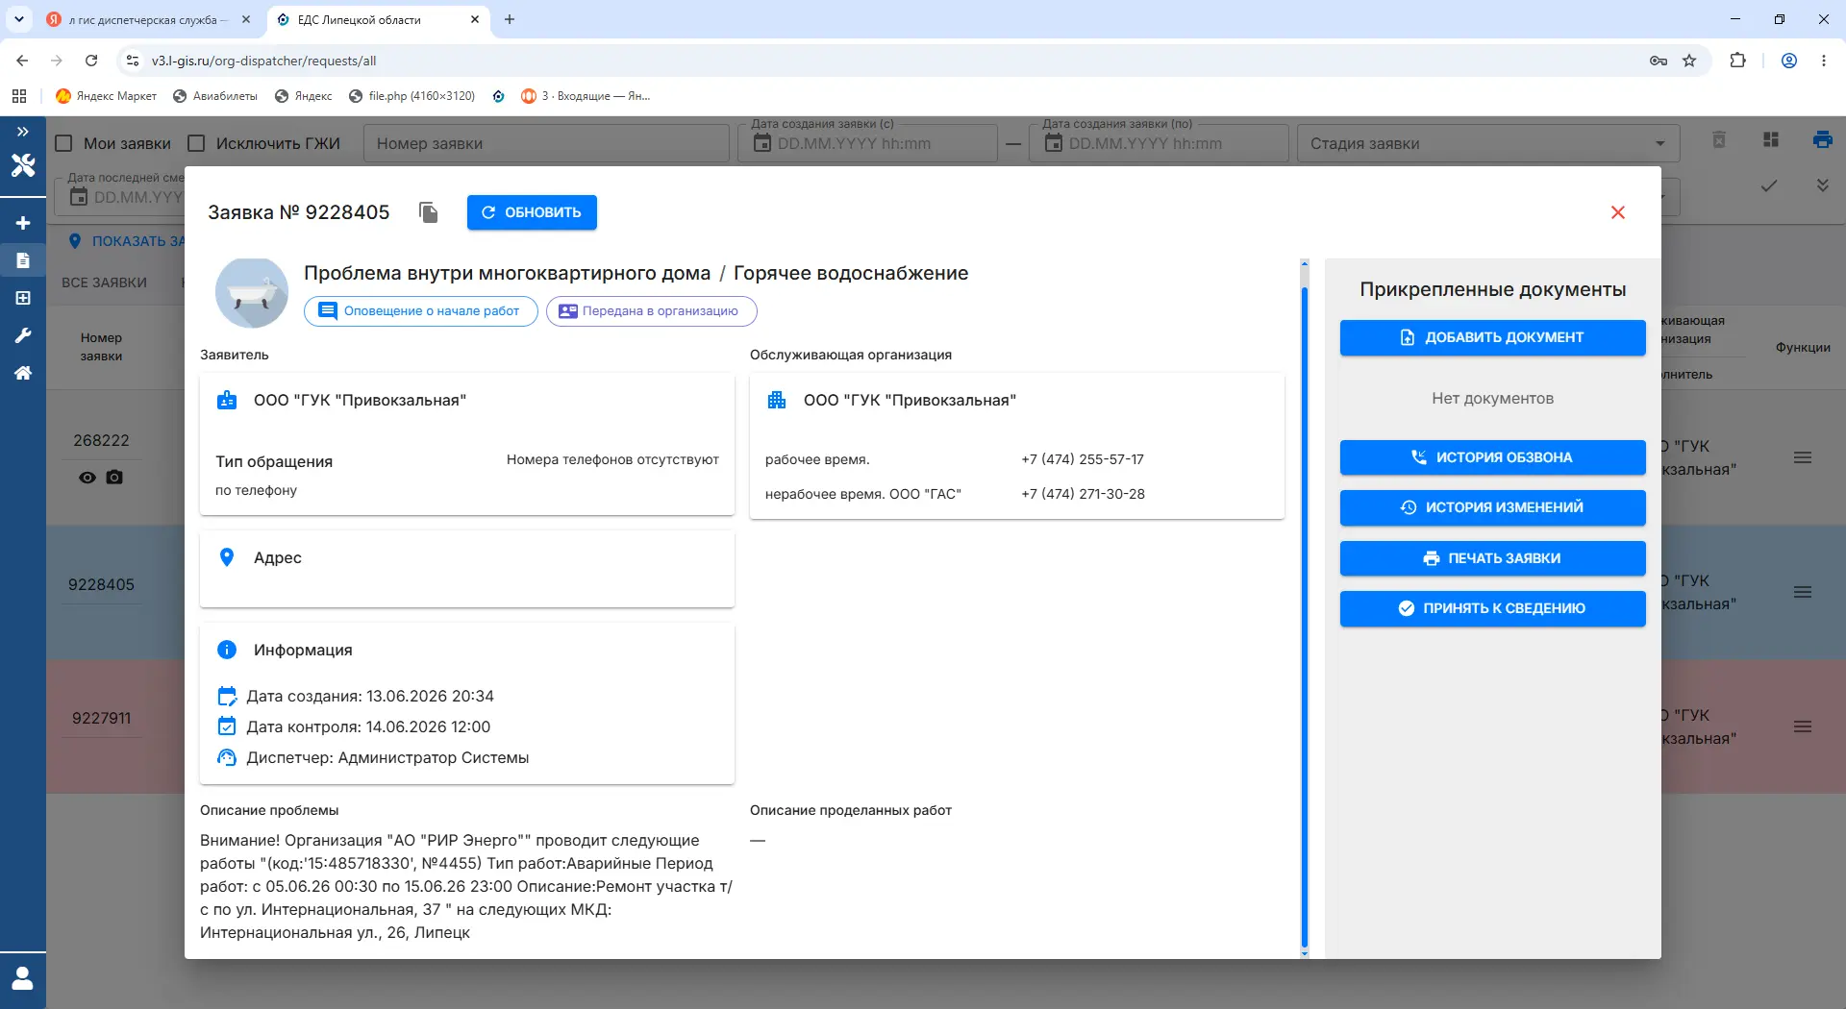This screenshot has width=1846, height=1009.
Task: Copy request number 9228405 icon
Action: click(x=429, y=212)
